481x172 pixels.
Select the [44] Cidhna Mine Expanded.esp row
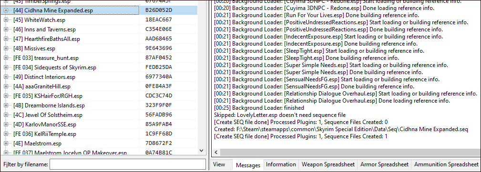(x=99, y=10)
